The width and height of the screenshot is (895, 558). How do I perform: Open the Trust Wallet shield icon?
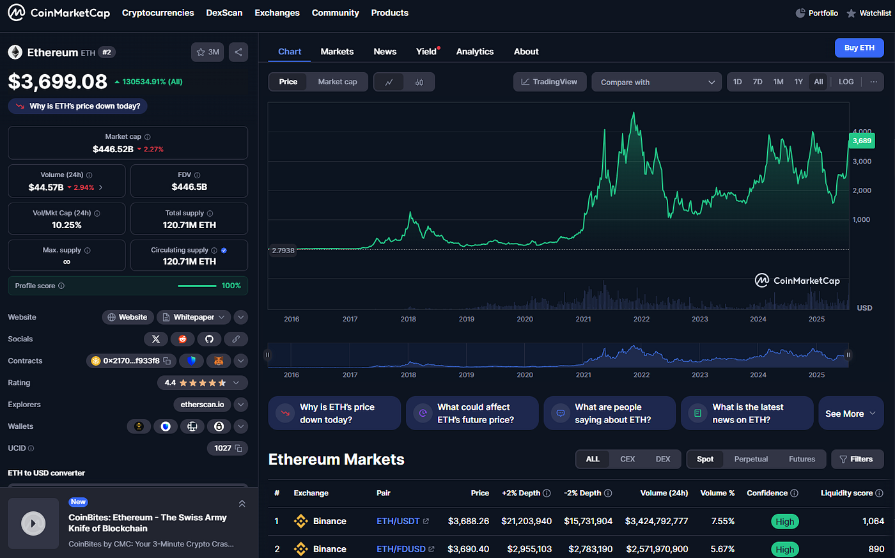tap(166, 426)
